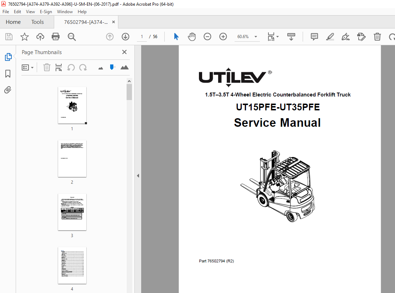The width and height of the screenshot is (395, 293).
Task: Rotate page counterclockwise in thumbnails panel
Action: click(x=71, y=67)
